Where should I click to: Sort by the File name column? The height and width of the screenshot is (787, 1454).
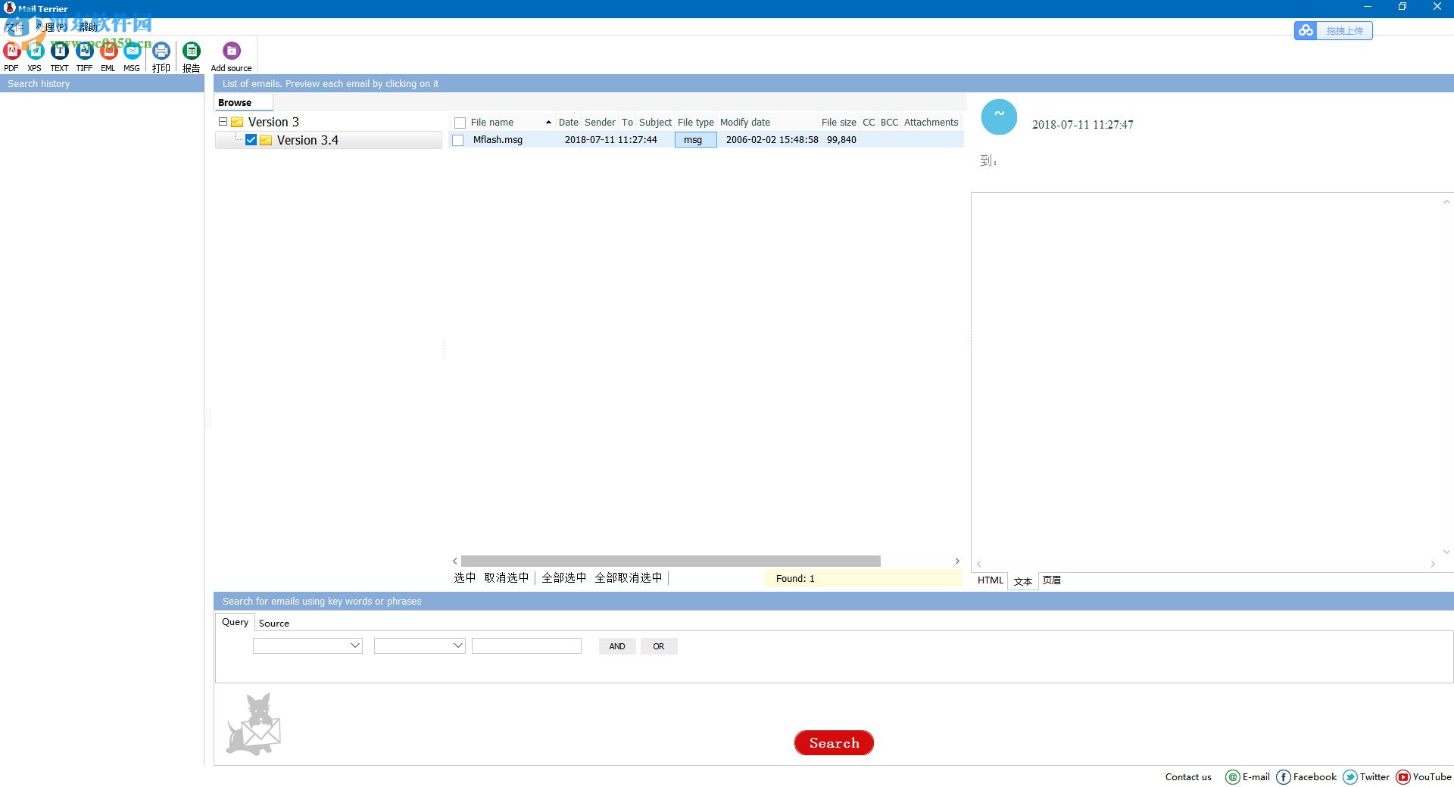[x=492, y=122]
